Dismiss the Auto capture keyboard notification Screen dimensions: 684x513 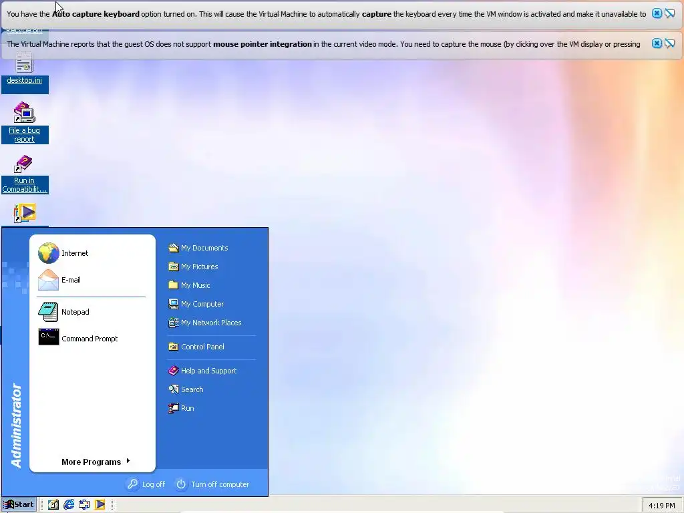pyautogui.click(x=657, y=13)
